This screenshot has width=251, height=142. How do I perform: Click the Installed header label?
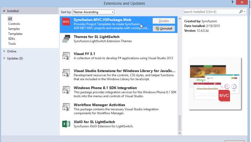(13, 11)
